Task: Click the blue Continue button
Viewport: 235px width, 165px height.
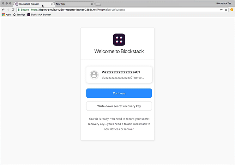Action: pyautogui.click(x=119, y=93)
